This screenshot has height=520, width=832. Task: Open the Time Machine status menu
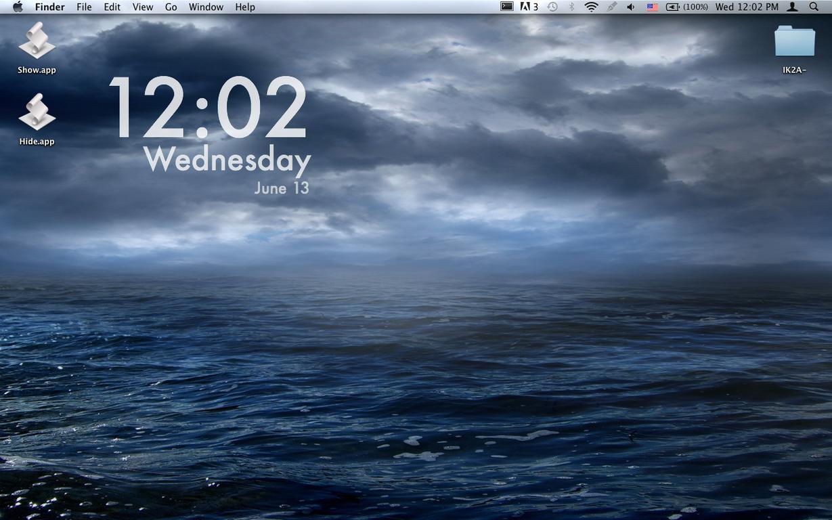pos(552,7)
